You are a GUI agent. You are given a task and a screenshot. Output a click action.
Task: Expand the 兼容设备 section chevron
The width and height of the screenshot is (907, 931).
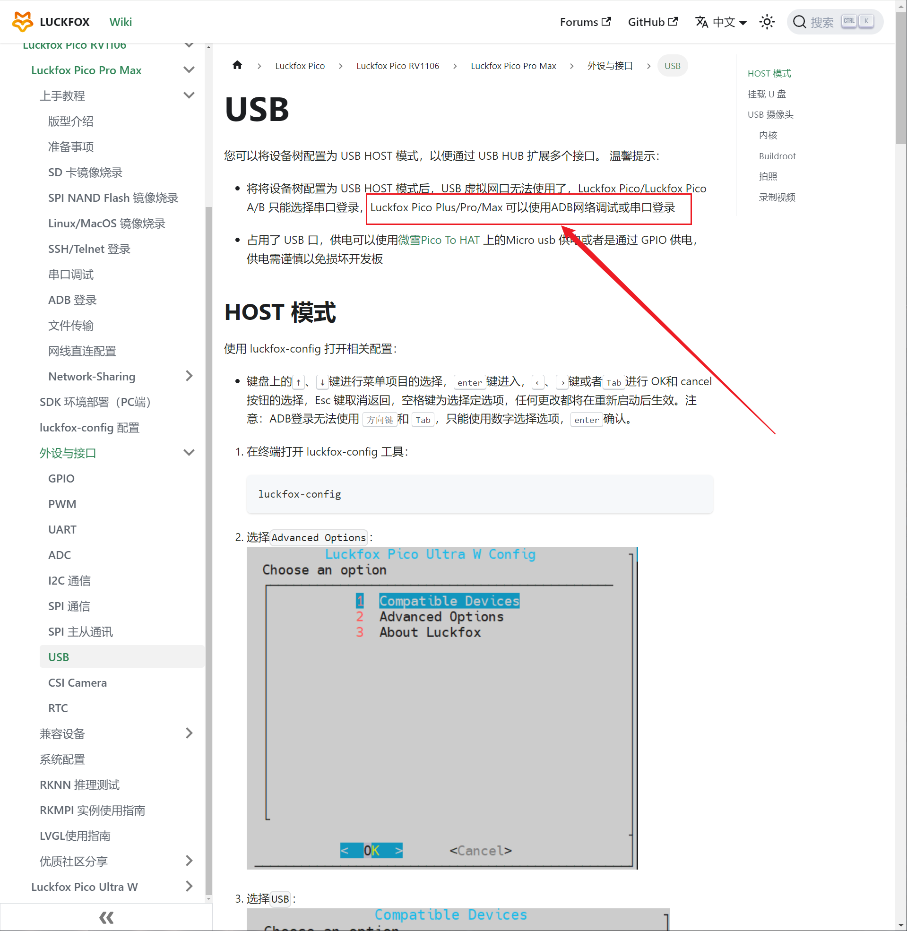point(189,733)
